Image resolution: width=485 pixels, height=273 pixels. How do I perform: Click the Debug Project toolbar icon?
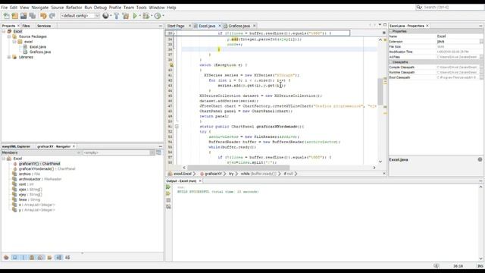146,16
